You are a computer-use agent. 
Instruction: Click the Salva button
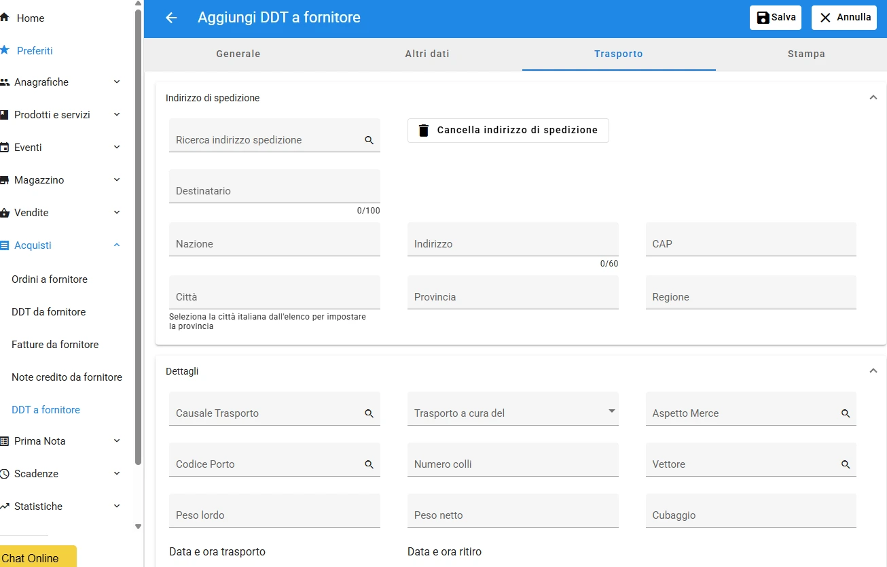(776, 18)
